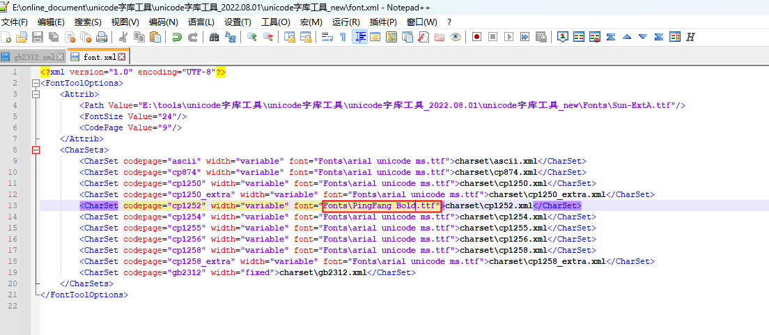Toggle the word wrap button
The width and height of the screenshot is (769, 335).
(327, 37)
